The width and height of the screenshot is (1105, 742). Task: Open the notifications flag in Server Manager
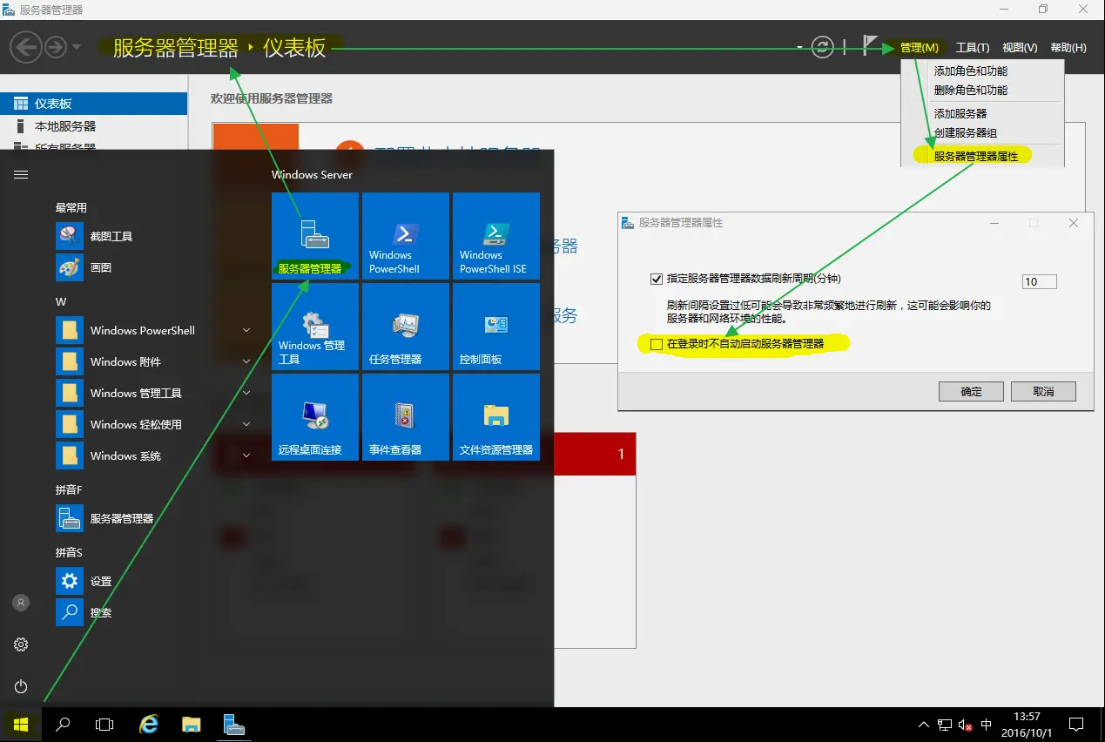(x=870, y=45)
